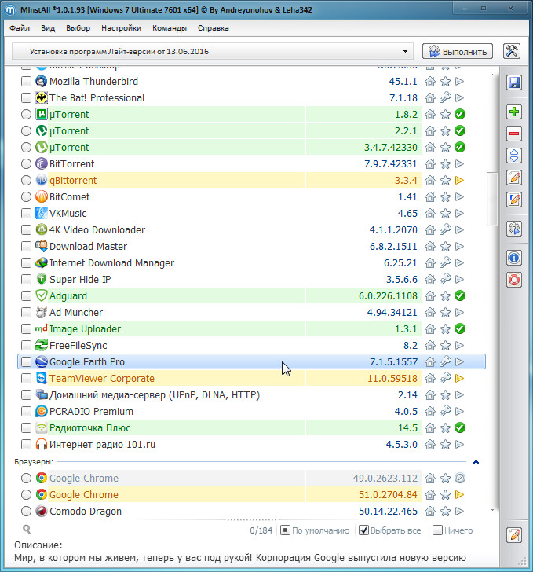Collapse the 'Браузеры' section chevron
Viewport: 533px width, 572px height.
click(476, 462)
